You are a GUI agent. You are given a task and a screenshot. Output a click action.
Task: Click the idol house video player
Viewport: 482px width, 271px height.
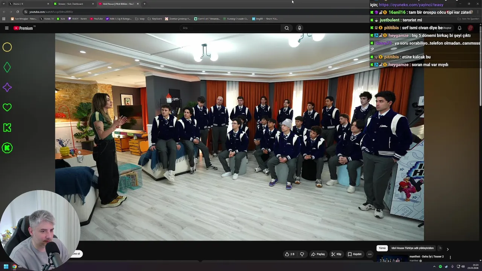tap(239, 137)
